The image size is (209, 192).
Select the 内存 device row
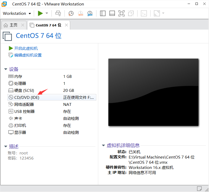pyautogui.click(x=52, y=77)
